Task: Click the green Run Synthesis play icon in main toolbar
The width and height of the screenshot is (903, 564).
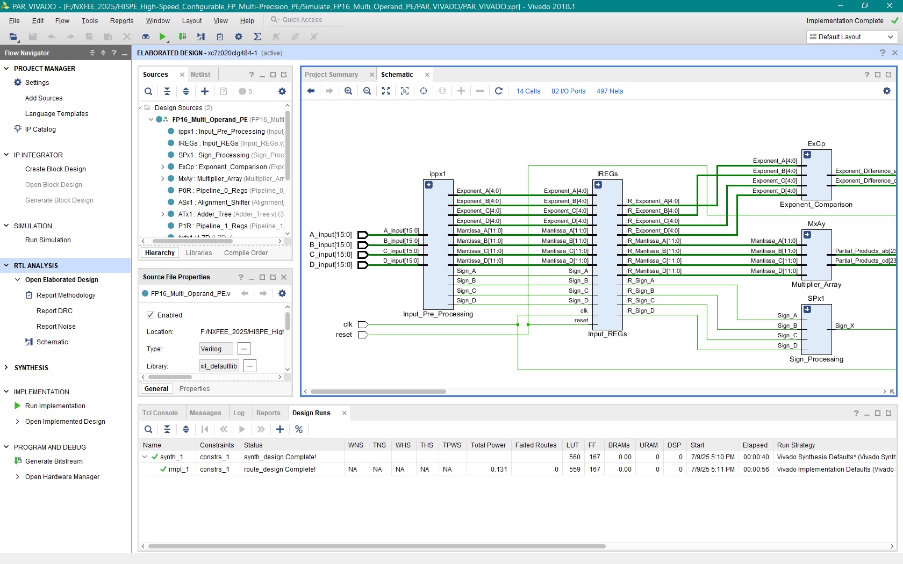Action: pos(162,37)
